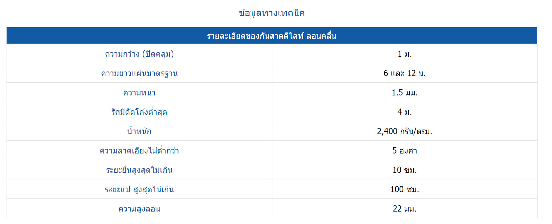Select the 1.5 มม. thickness value

click(404, 92)
